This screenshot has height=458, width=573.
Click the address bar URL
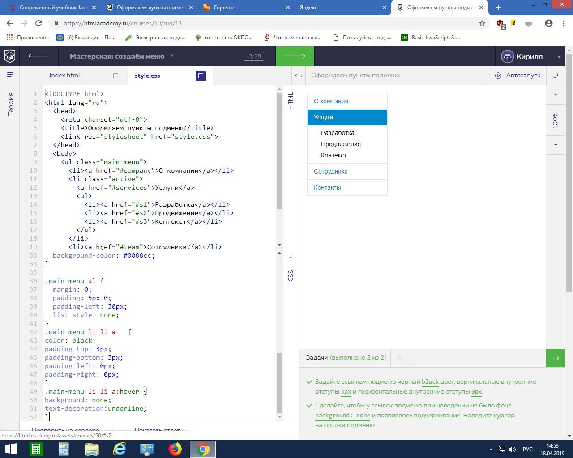(123, 23)
